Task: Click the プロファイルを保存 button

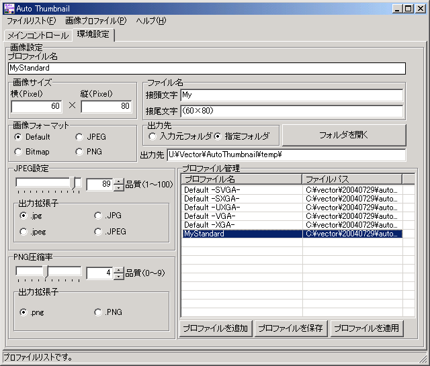Action: click(x=291, y=328)
